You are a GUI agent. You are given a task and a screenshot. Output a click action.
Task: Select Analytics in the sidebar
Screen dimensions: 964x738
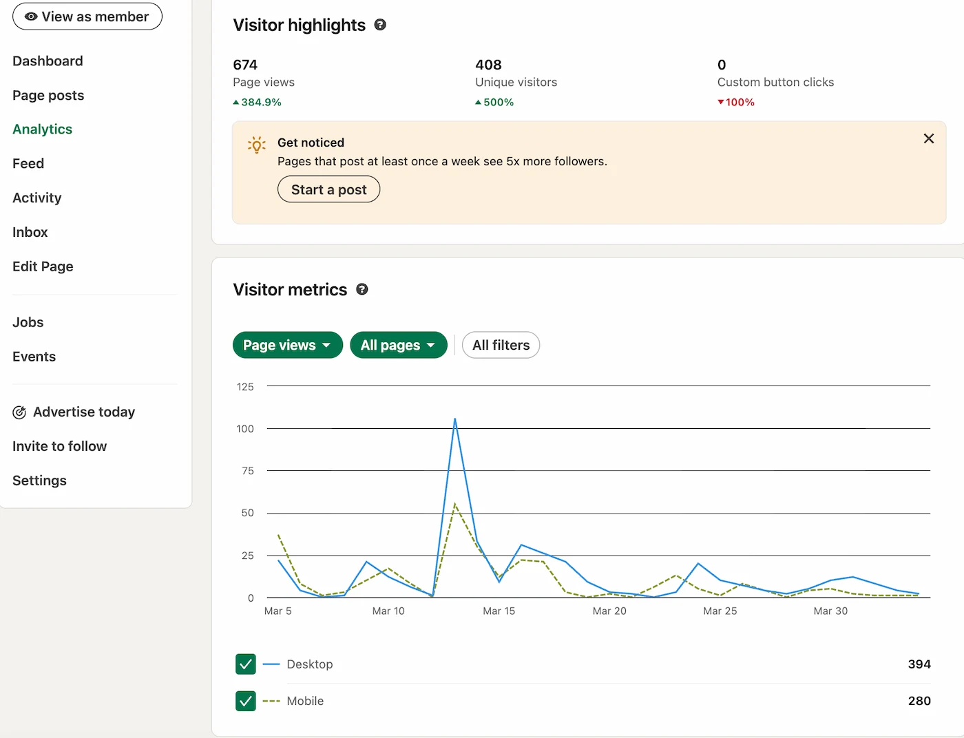tap(42, 129)
